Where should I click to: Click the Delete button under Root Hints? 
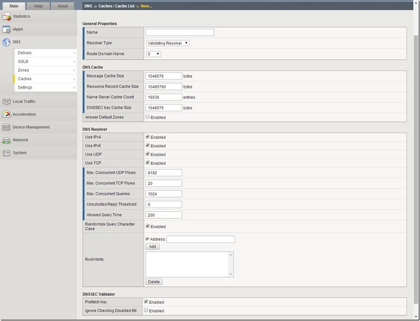pos(154,282)
